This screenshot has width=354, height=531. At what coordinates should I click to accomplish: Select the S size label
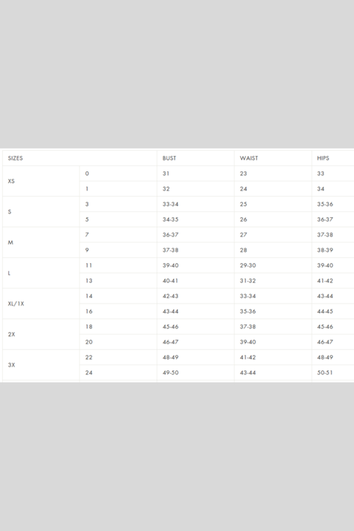click(10, 212)
